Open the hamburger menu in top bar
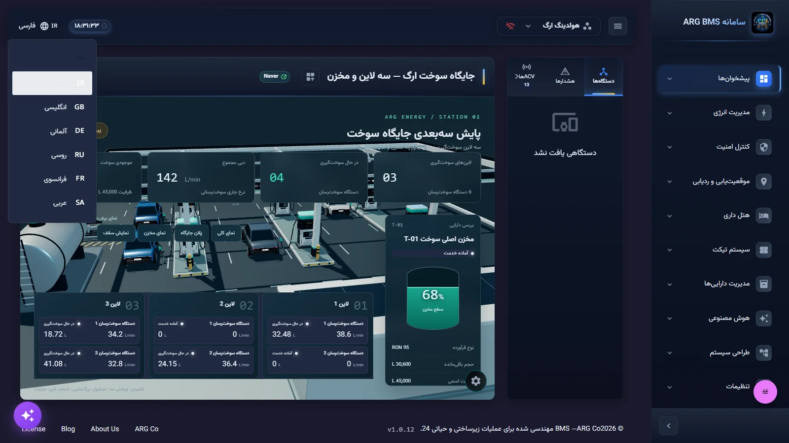The image size is (789, 443). pos(618,26)
